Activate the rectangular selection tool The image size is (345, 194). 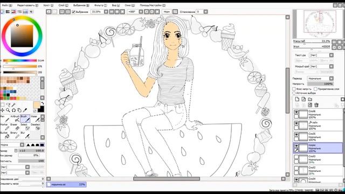2,105
